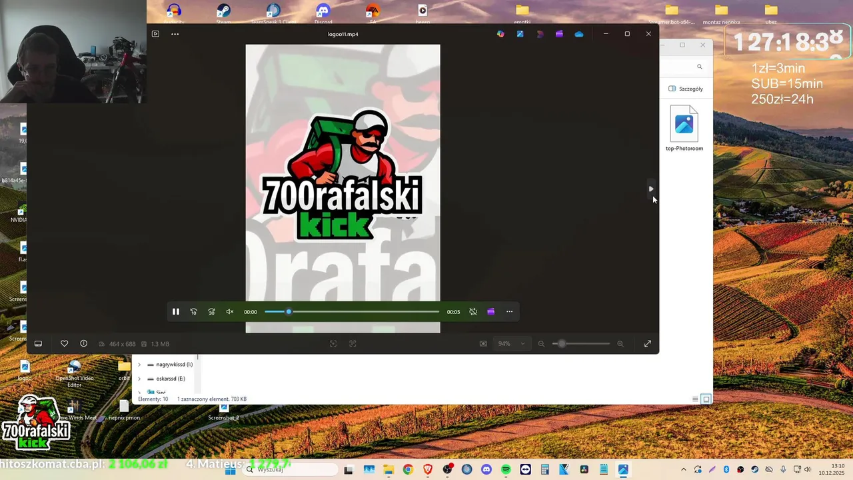
Task: Adjust the zoom level slider
Action: coord(580,343)
